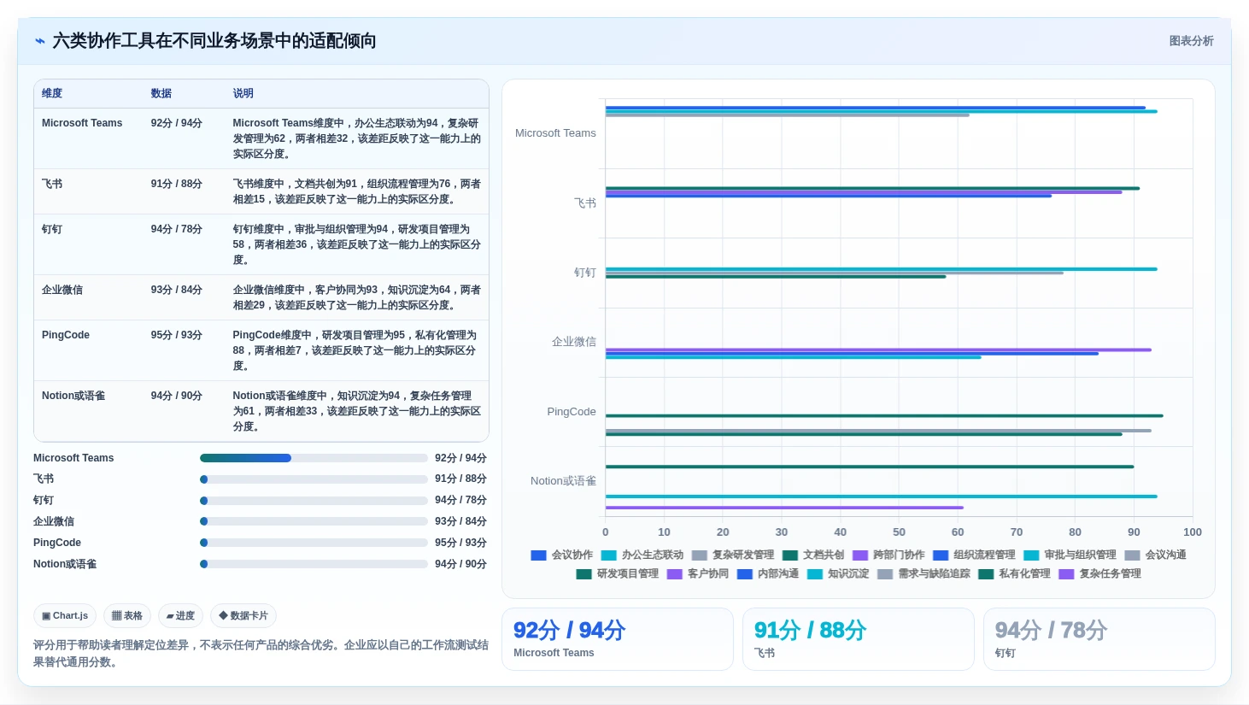The height and width of the screenshot is (705, 1249).
Task: Click the blue 内部沟通 legend swatch
Action: point(744,574)
